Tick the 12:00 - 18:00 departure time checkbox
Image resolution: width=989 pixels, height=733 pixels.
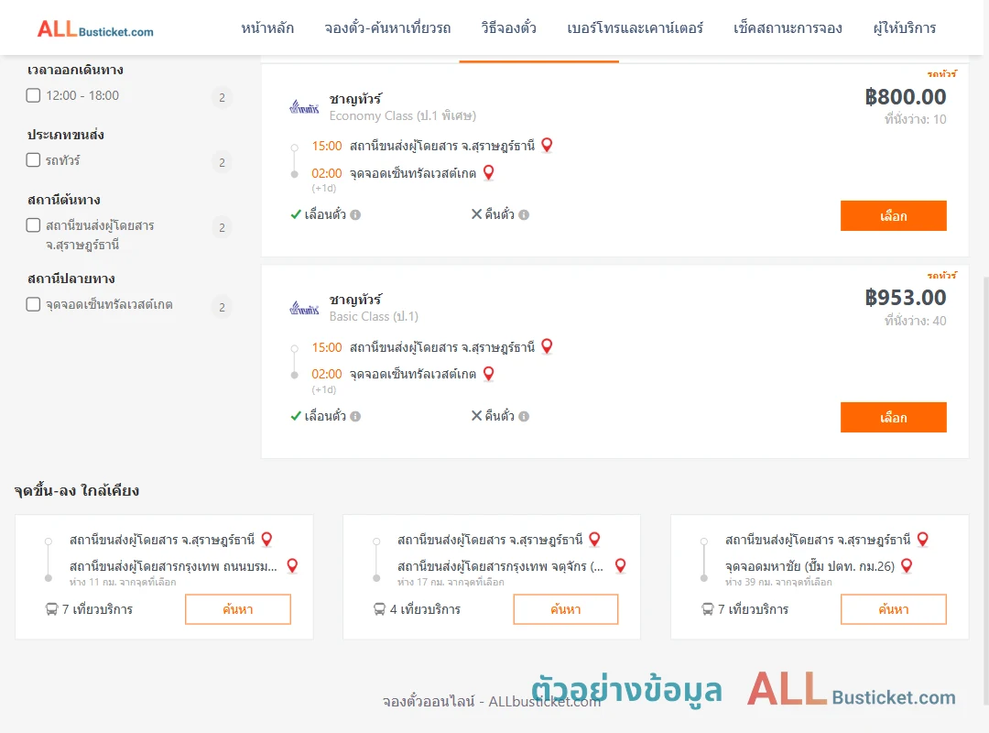(x=34, y=95)
